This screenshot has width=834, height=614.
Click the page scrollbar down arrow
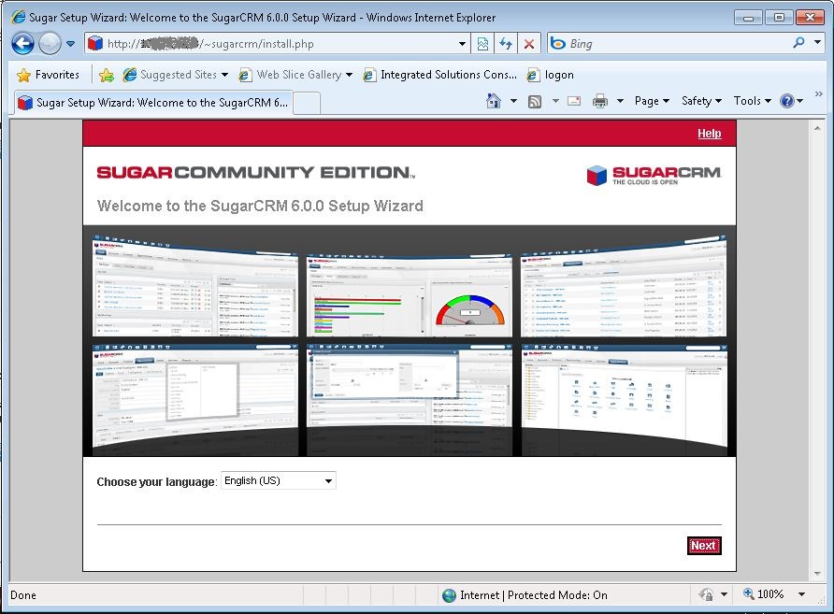[x=817, y=574]
